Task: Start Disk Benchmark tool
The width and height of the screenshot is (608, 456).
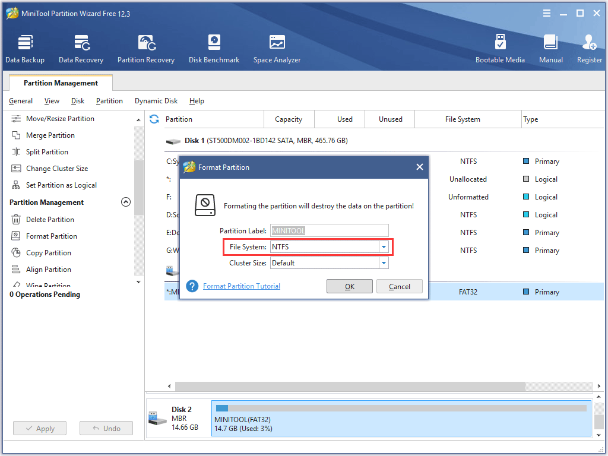Action: point(214,49)
